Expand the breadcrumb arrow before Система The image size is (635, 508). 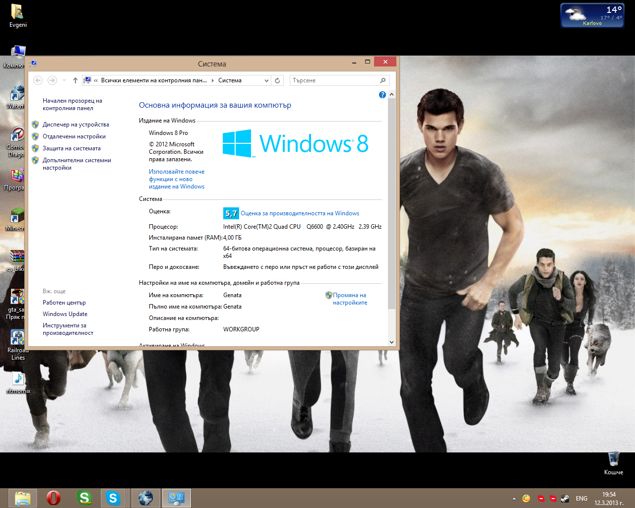tap(213, 80)
